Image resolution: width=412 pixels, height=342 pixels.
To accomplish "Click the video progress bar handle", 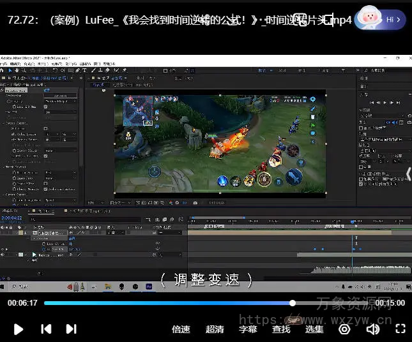I will pyautogui.click(x=293, y=303).
